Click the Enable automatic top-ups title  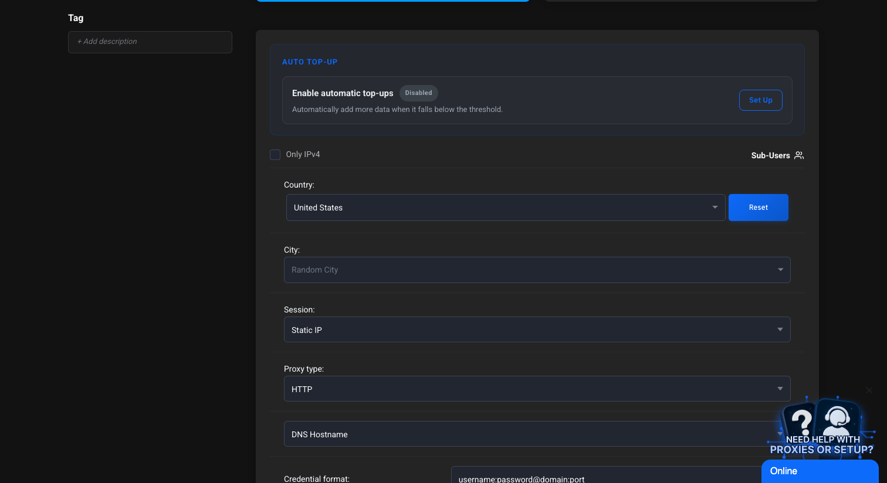coord(343,93)
